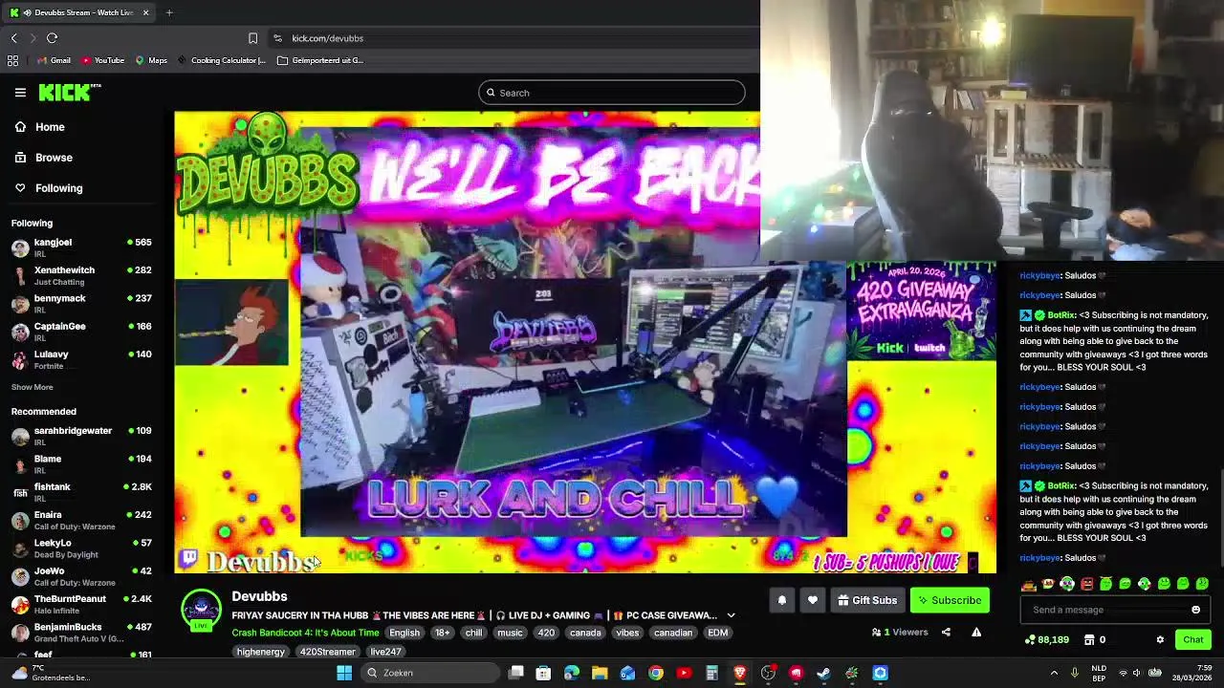This screenshot has height=688, width=1224.
Task: Open the Browse menu item
Action: click(x=54, y=158)
